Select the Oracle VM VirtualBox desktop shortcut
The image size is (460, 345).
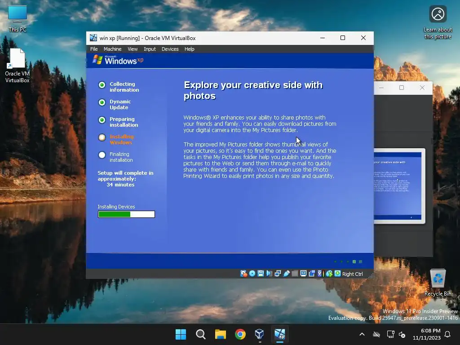point(18,66)
